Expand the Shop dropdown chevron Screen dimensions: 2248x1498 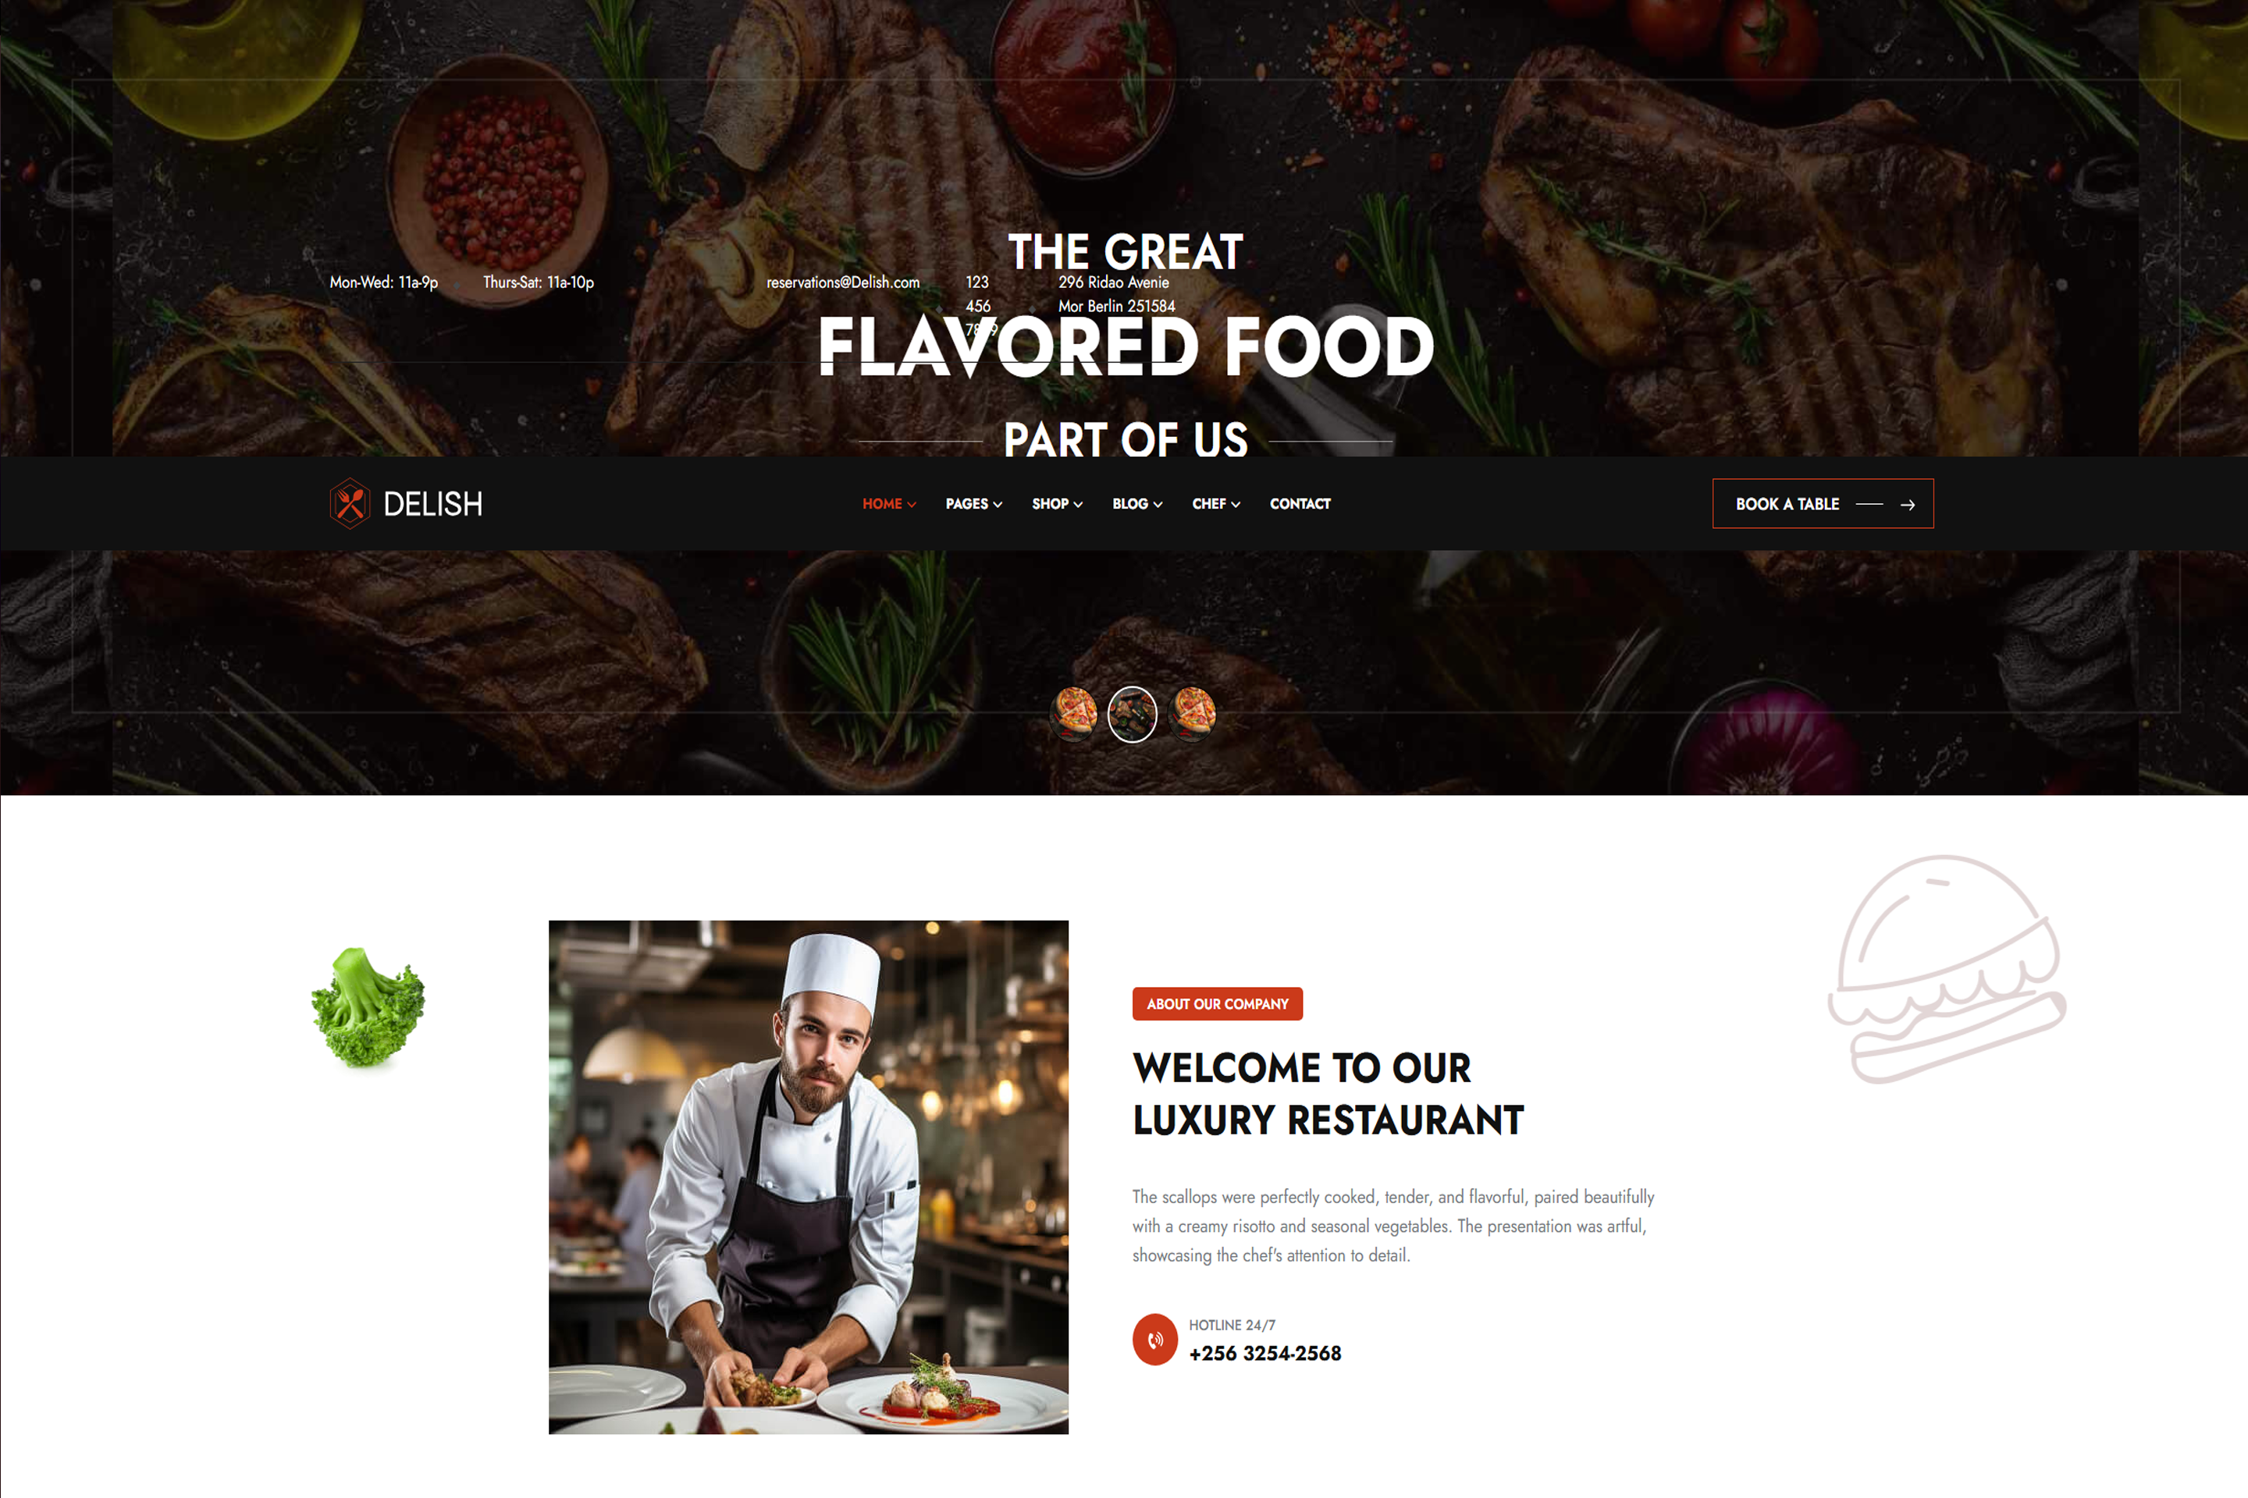(1078, 505)
